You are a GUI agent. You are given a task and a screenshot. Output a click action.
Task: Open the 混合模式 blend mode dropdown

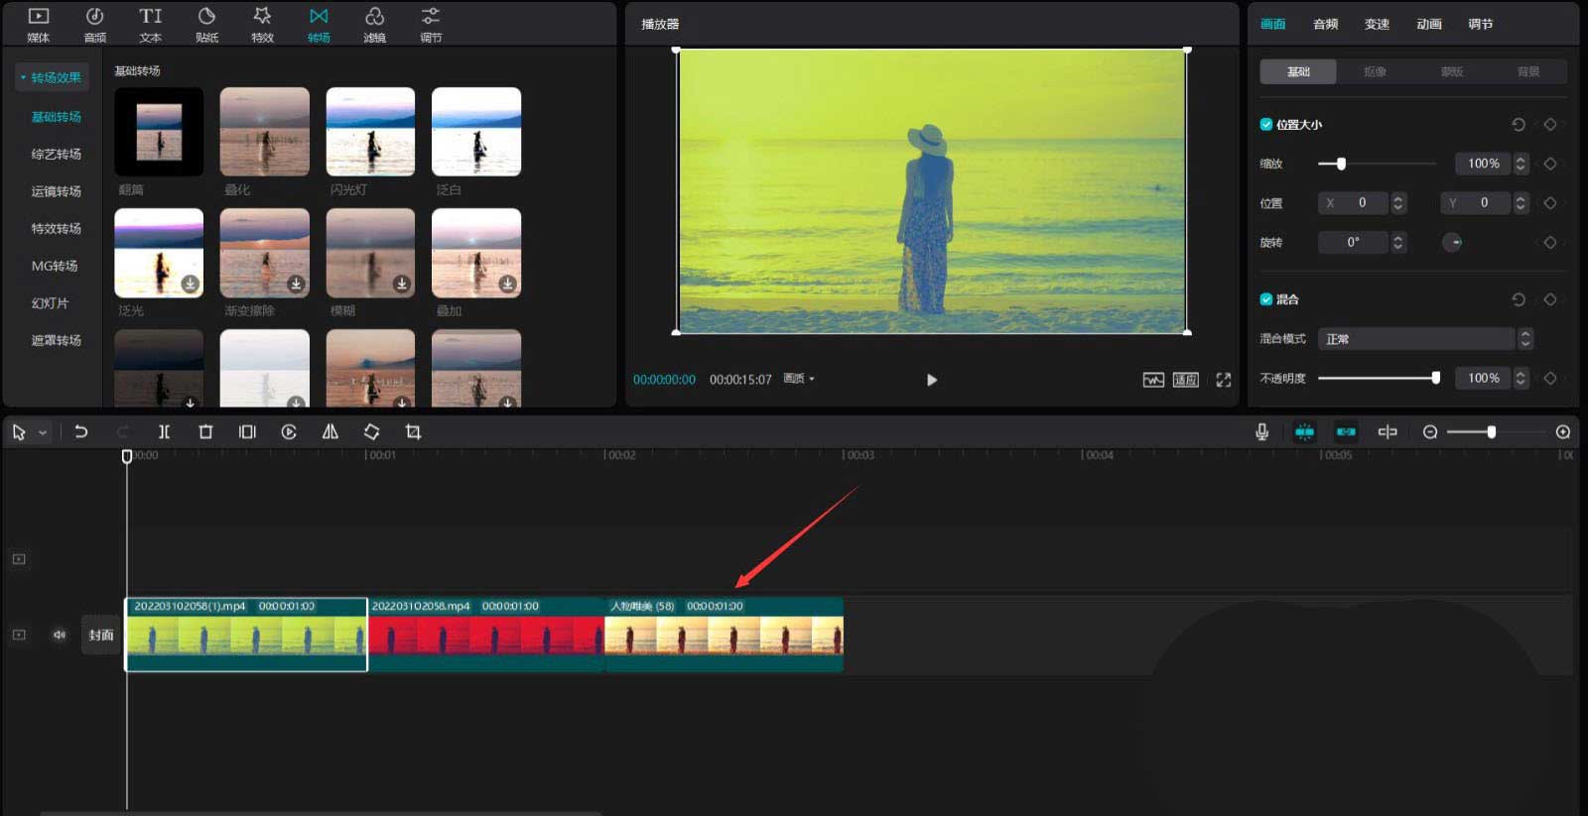[x=1424, y=339]
